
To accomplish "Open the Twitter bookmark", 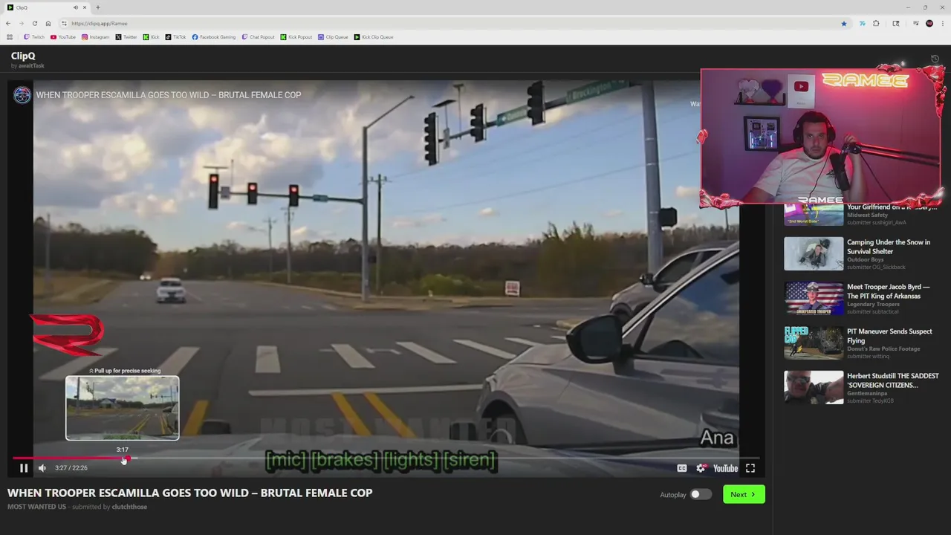I will click(x=126, y=36).
